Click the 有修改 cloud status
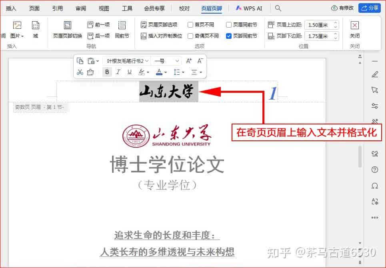386x268 pixels. [x=342, y=8]
